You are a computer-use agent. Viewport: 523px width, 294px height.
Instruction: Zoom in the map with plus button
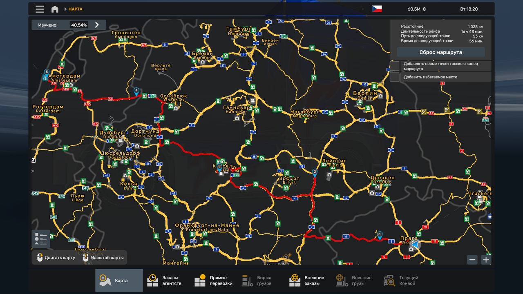pos(485,259)
